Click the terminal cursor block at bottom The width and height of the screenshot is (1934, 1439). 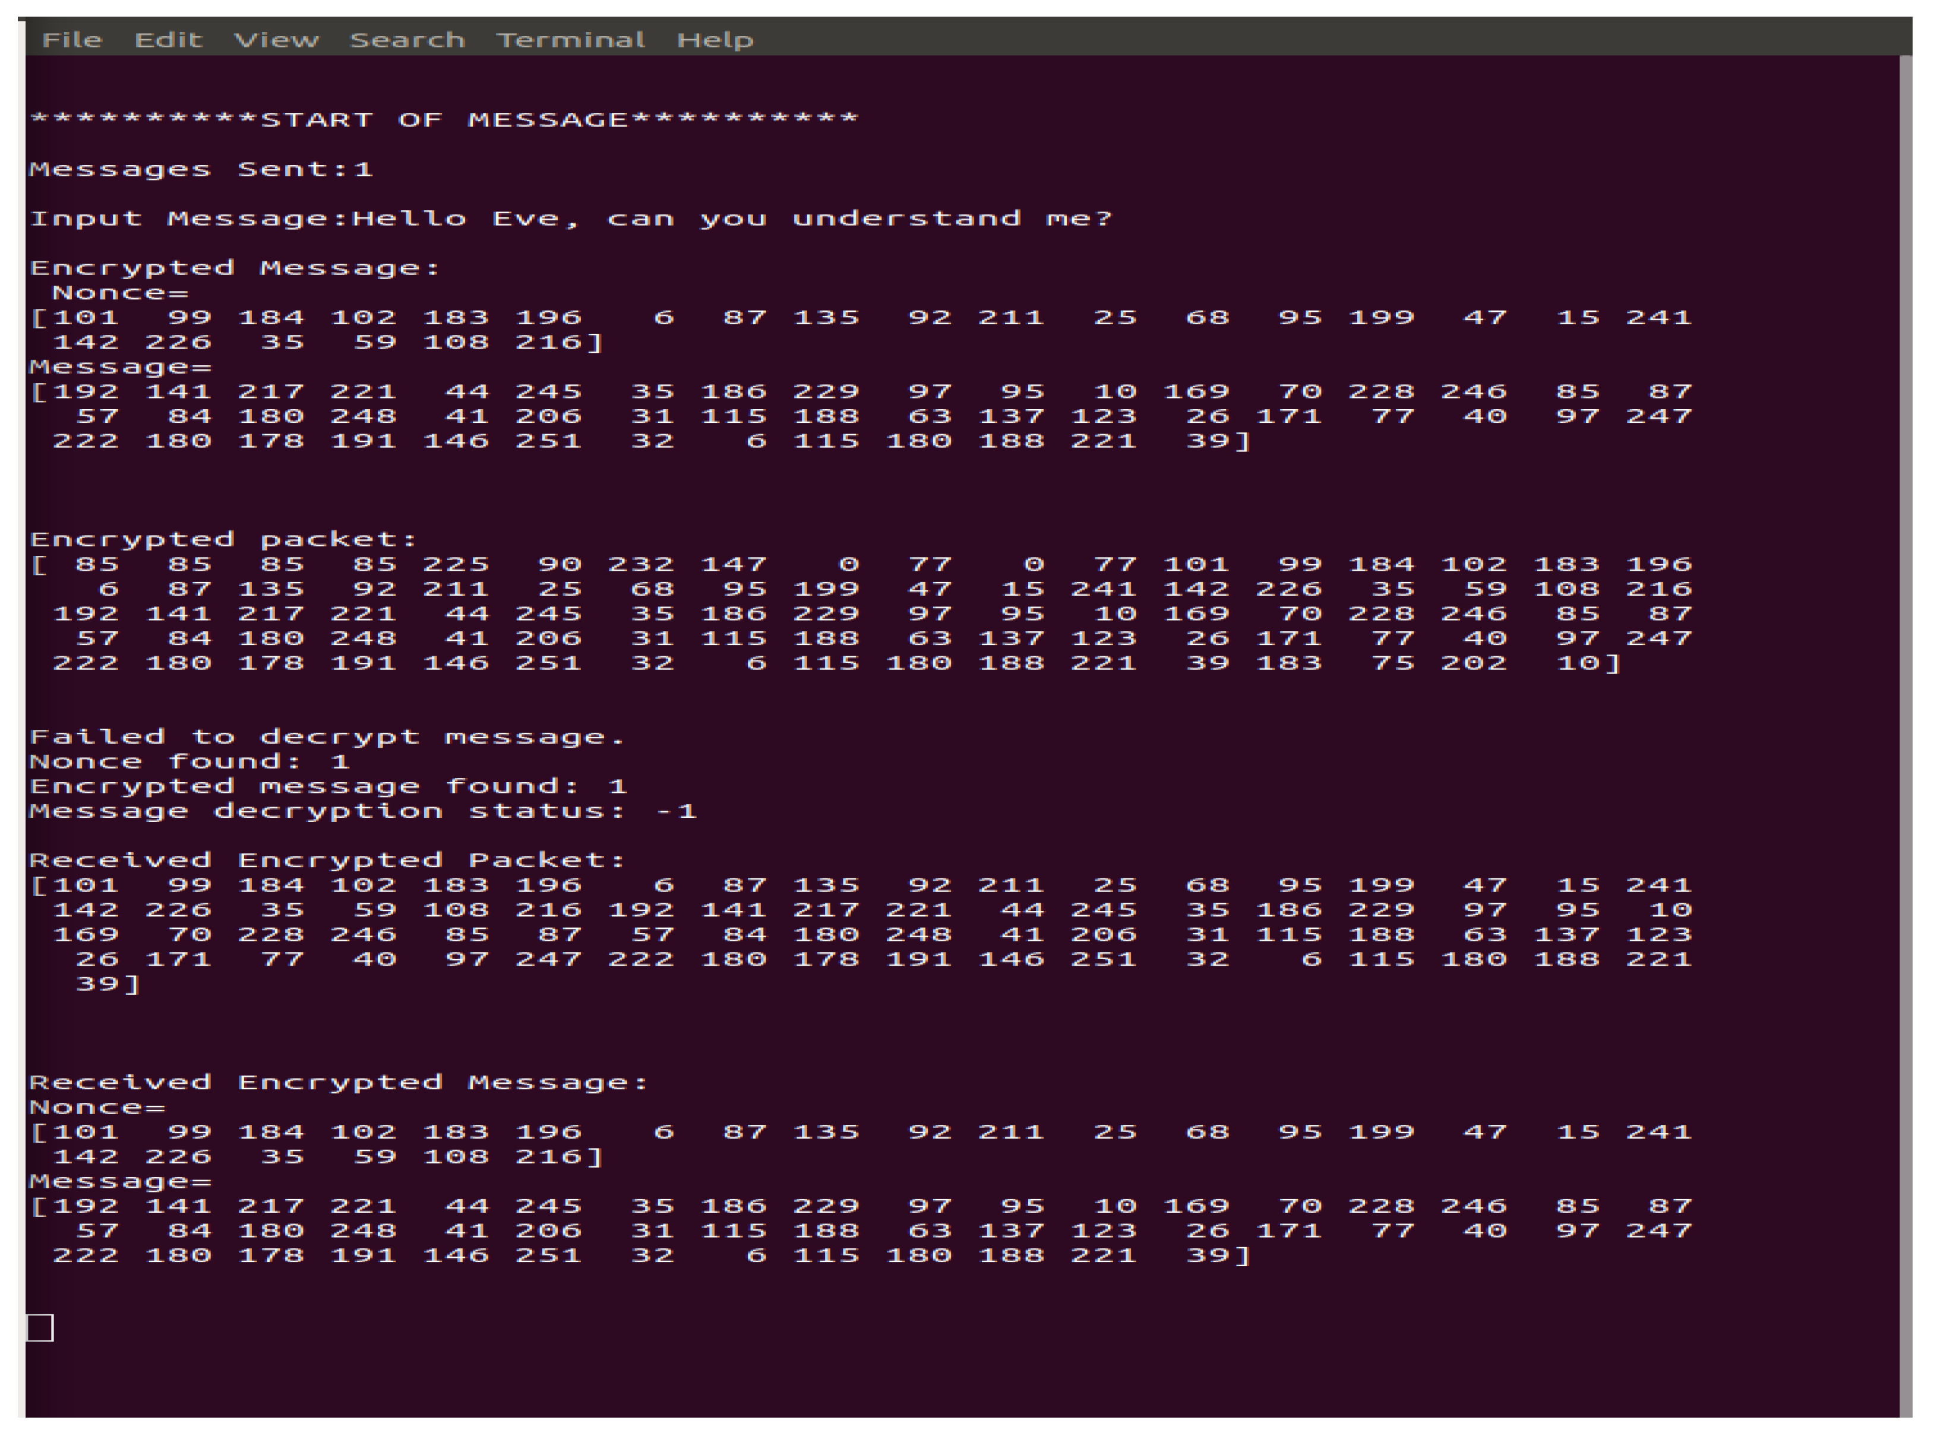pos(40,1327)
